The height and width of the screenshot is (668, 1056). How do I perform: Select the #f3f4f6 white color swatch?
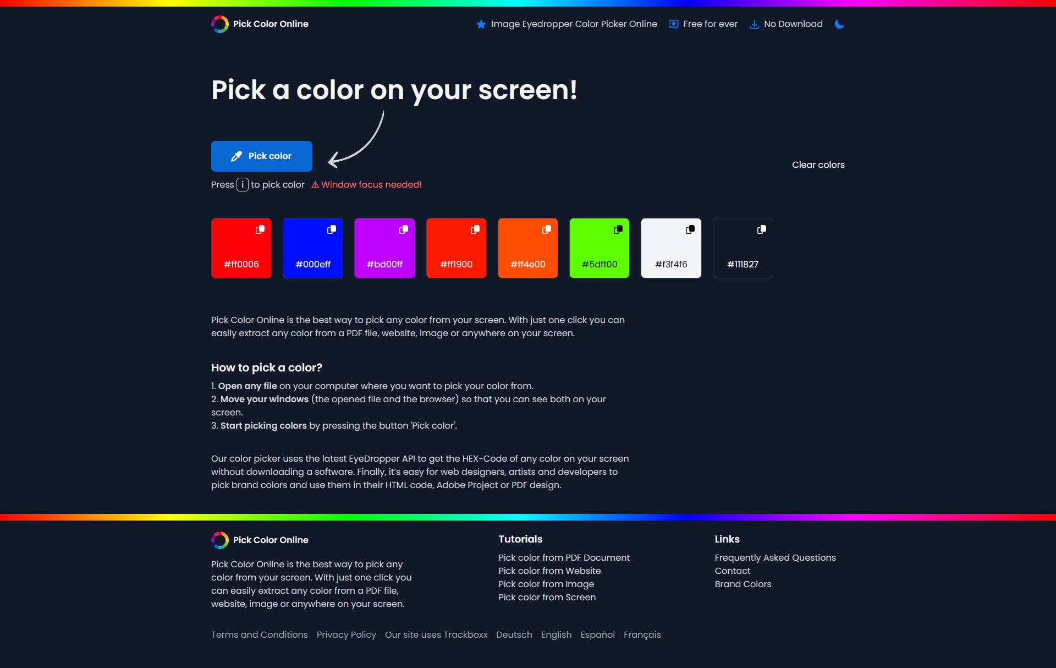click(x=670, y=248)
